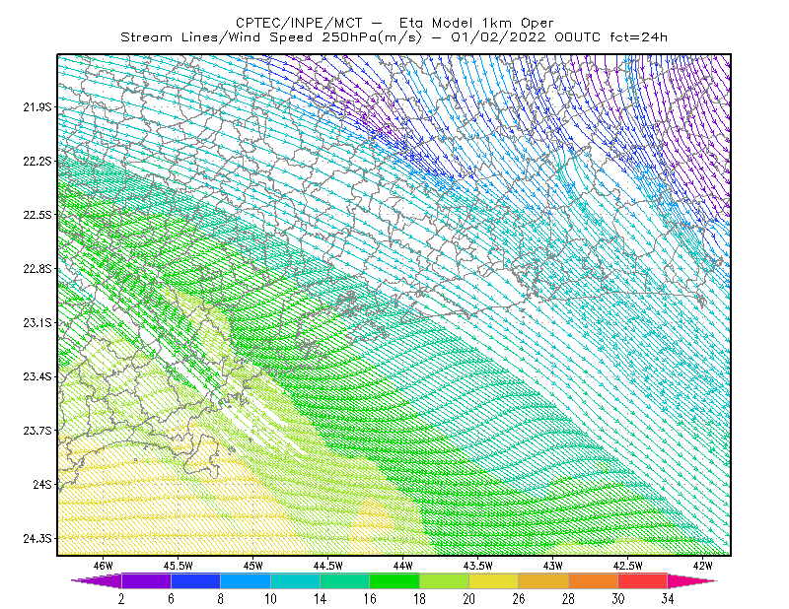Screen dimensions: 789x609
Task: Click the colorbar value label 34
Action: [x=668, y=599]
